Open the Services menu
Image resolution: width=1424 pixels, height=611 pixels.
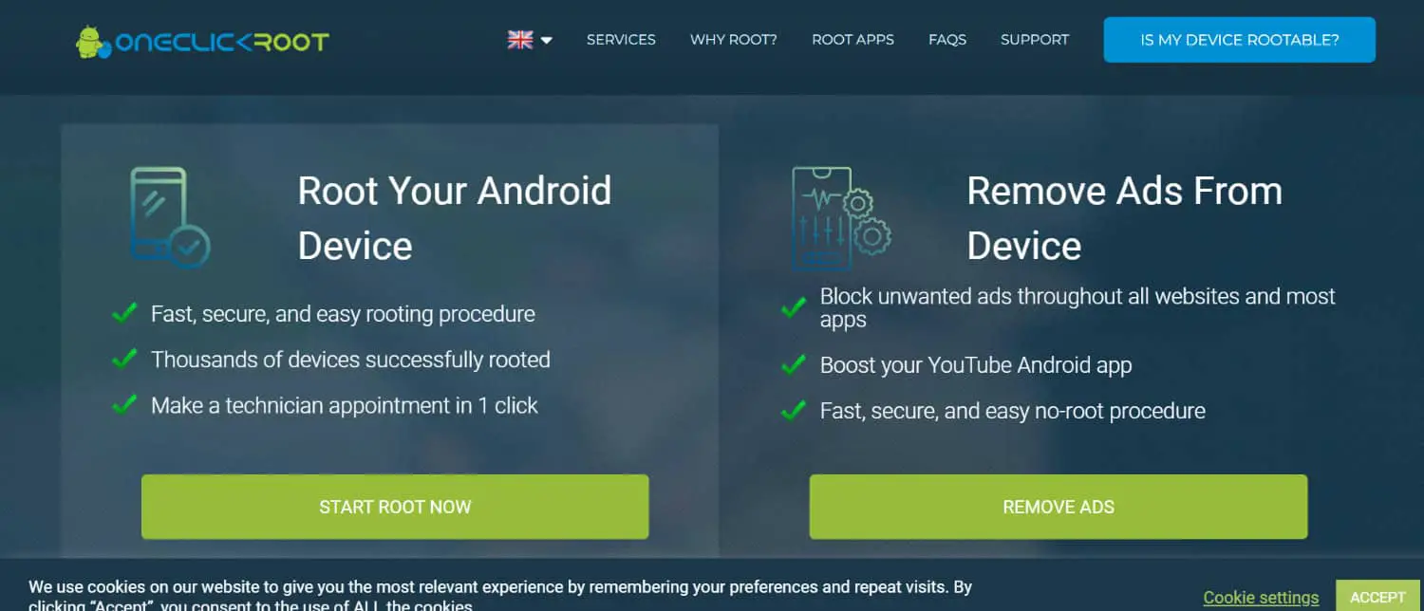click(621, 40)
